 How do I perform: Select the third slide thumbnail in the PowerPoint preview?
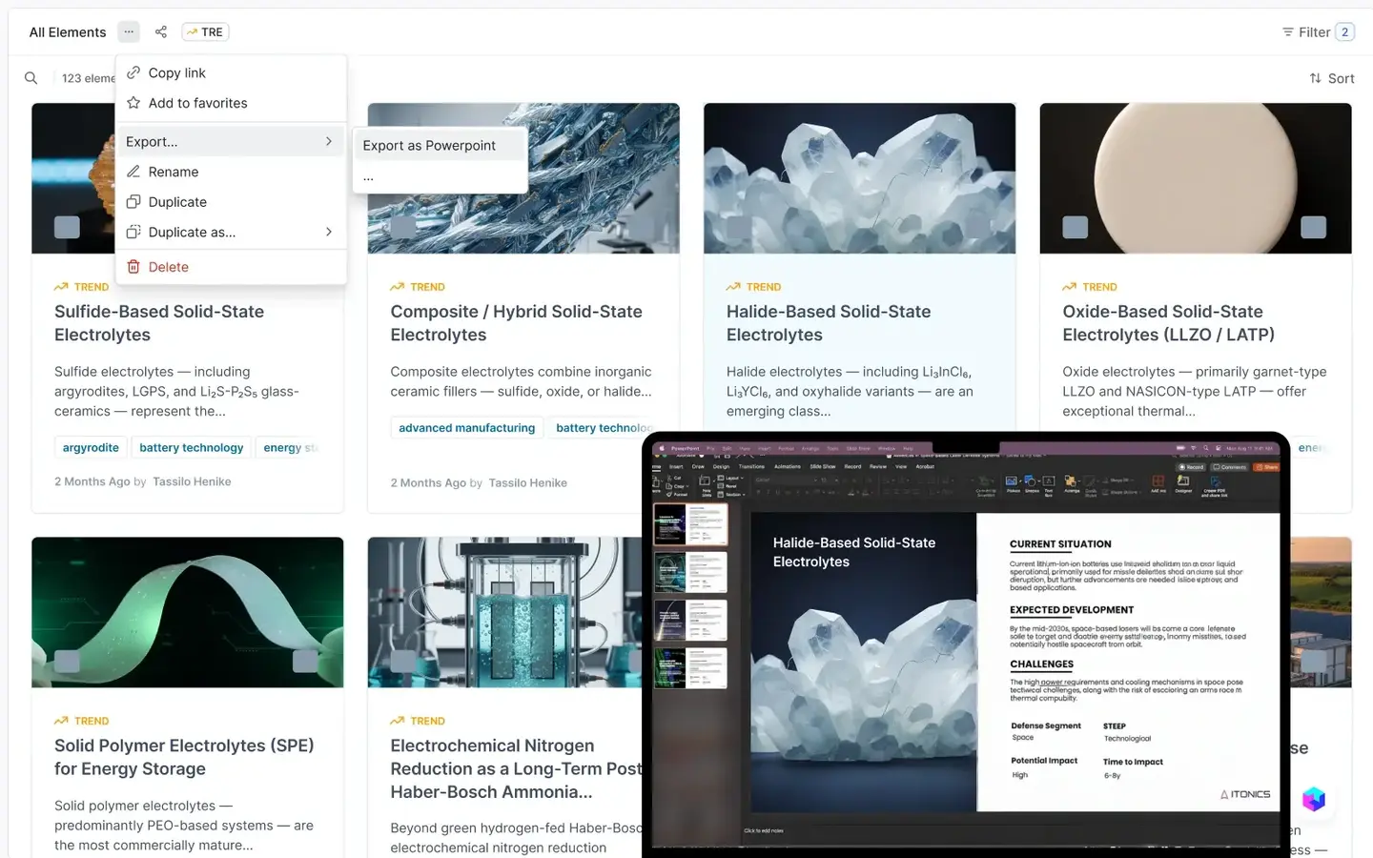point(690,620)
